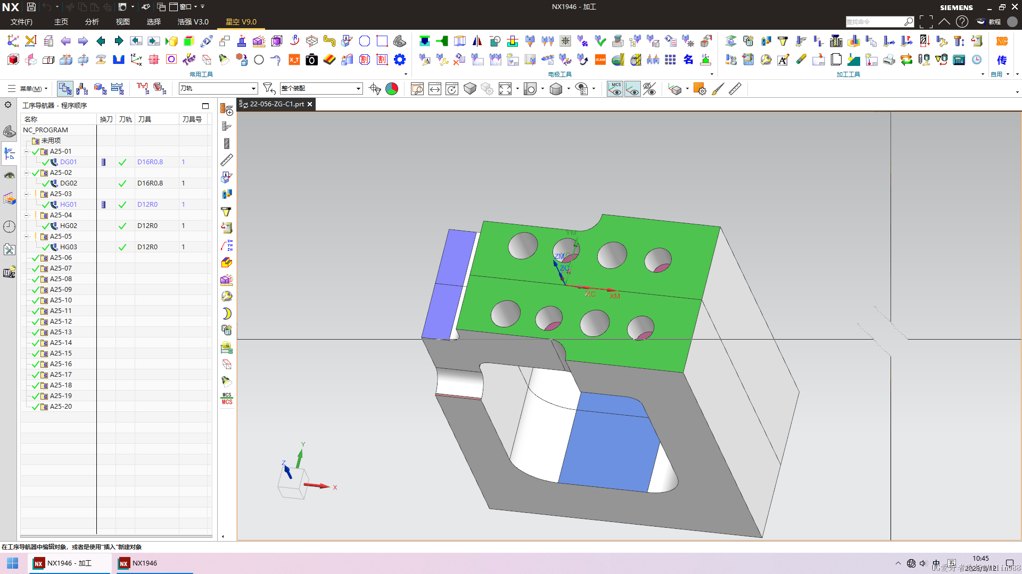Click the yellow crescent moon icon
Viewport: 1022px width, 574px height.
[227, 314]
